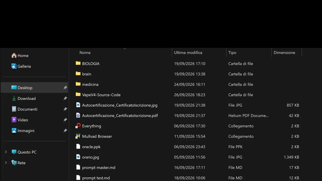This screenshot has height=181, width=322.
Task: Select Autocertificazione PDF file icon
Action: [78, 115]
